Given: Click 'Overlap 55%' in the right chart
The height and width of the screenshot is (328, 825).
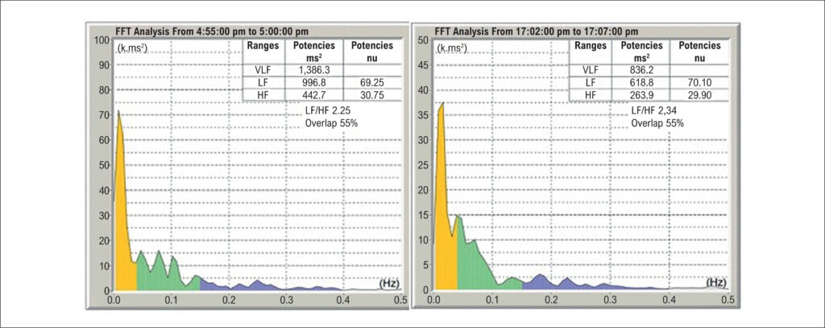Looking at the screenshot, I should pos(656,124).
